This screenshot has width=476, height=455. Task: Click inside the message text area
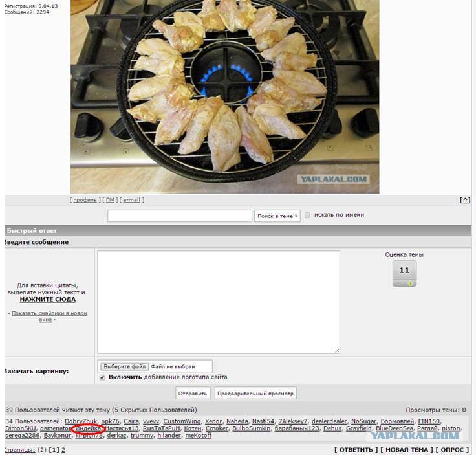(x=219, y=302)
